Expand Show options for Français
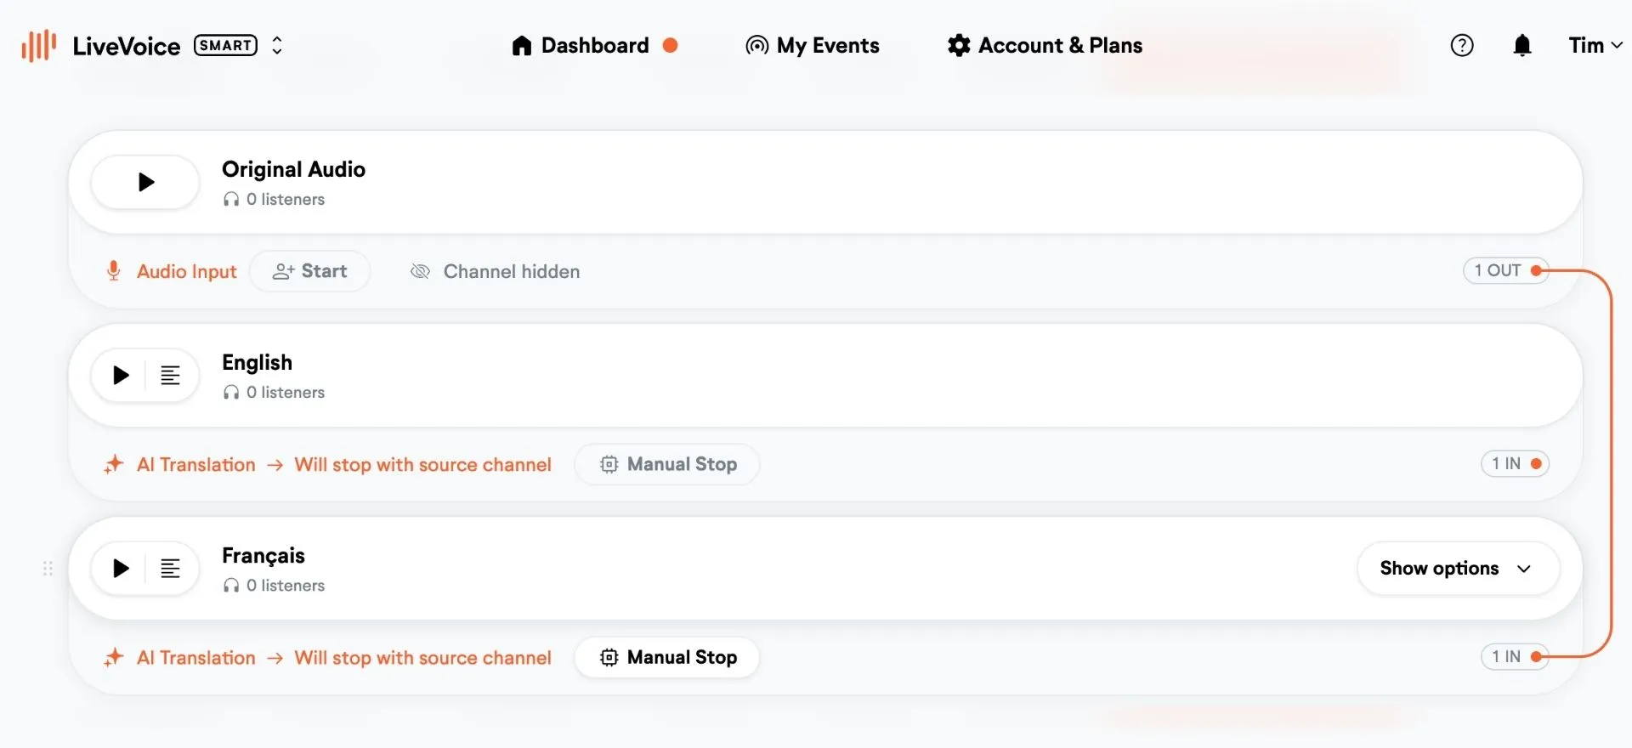This screenshot has height=748, width=1632. (1458, 569)
